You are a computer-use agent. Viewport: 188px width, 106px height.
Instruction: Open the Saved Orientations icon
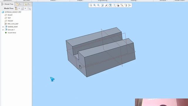point(114,5)
